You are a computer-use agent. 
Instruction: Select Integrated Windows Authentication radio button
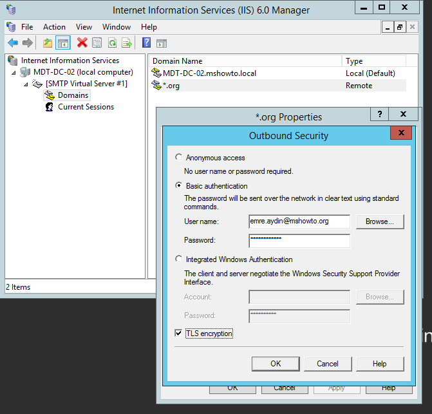(x=178, y=259)
